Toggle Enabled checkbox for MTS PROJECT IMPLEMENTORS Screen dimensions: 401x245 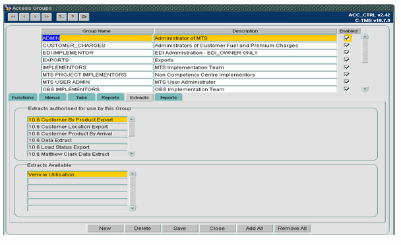pyautogui.click(x=347, y=74)
